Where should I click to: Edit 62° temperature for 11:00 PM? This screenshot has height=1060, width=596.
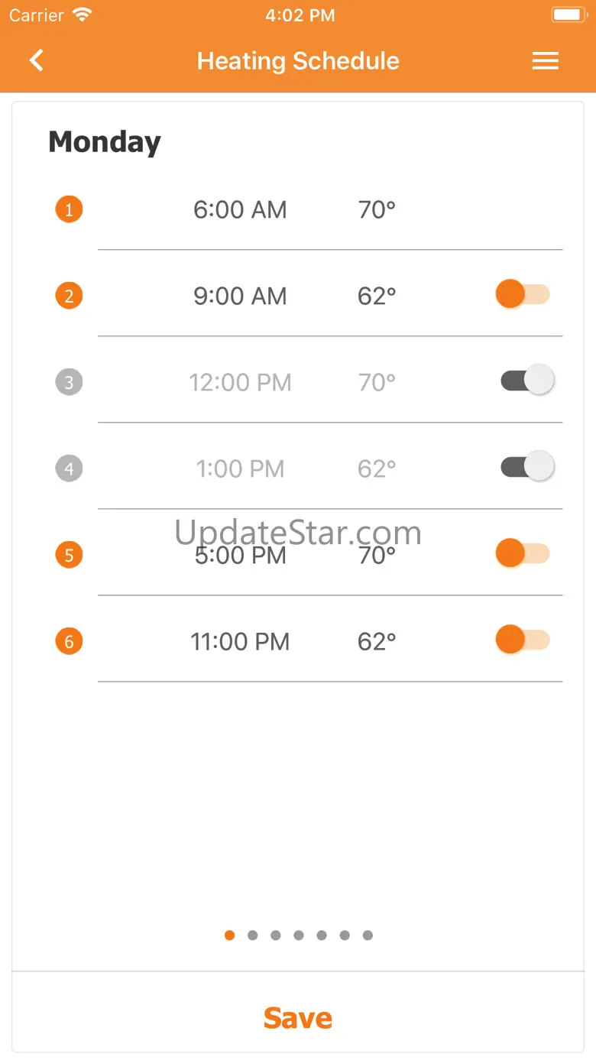(x=377, y=641)
